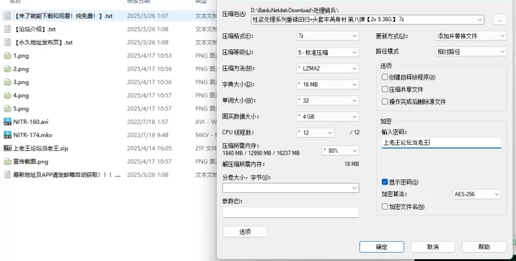This screenshot has height=261, width=516.
Task: Open the AES-256 加密算法 dropdown
Action: pyautogui.click(x=477, y=194)
